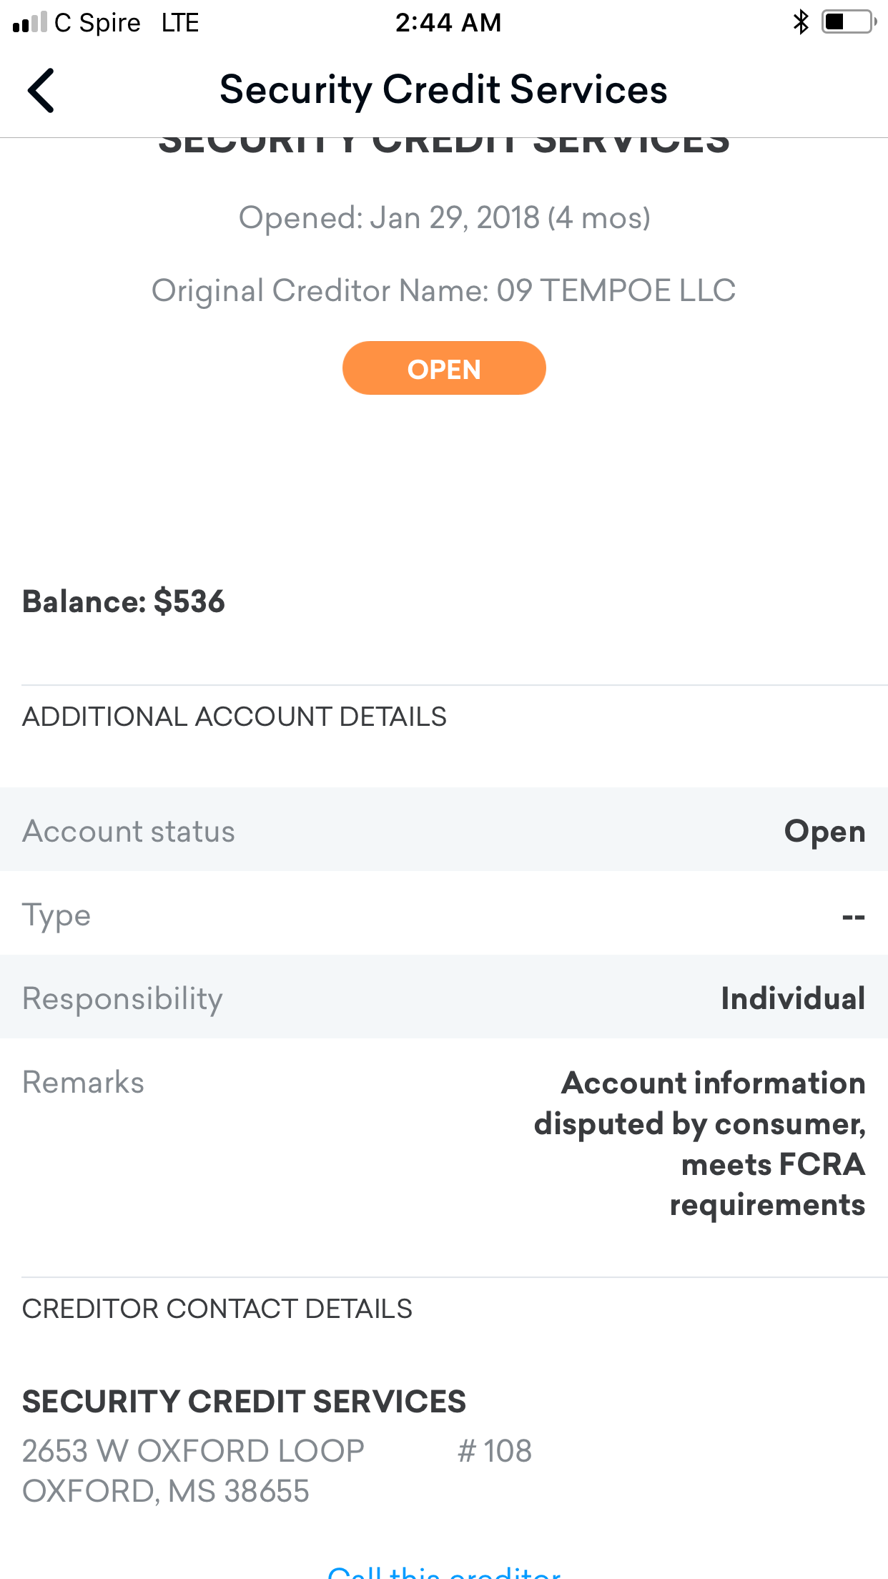Image resolution: width=888 pixels, height=1579 pixels.
Task: Tap the 2:44 AM status bar clock
Action: click(x=448, y=22)
